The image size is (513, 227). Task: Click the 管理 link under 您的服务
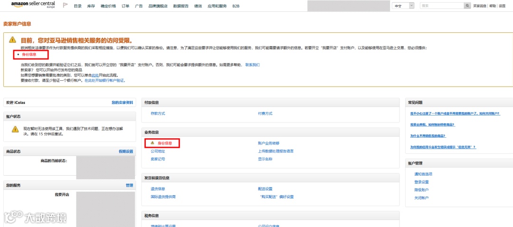coord(130,186)
